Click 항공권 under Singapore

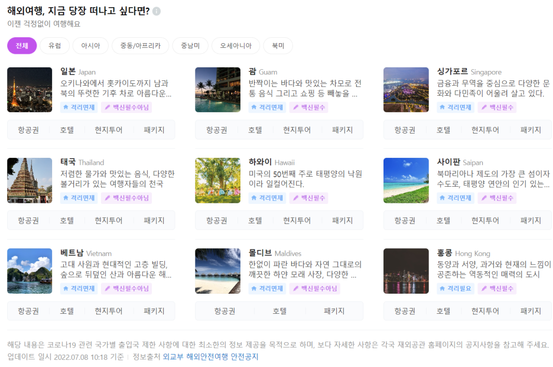coord(405,130)
